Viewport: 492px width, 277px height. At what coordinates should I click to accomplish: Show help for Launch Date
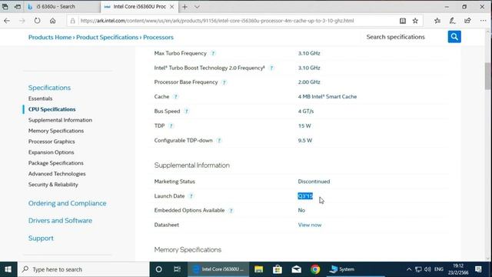[x=191, y=196]
